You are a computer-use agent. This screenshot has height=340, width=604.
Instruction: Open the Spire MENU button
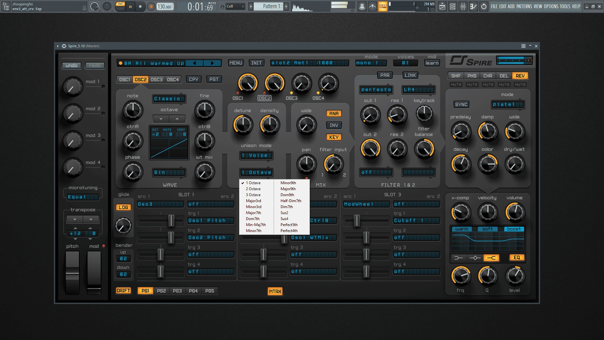tap(236, 63)
